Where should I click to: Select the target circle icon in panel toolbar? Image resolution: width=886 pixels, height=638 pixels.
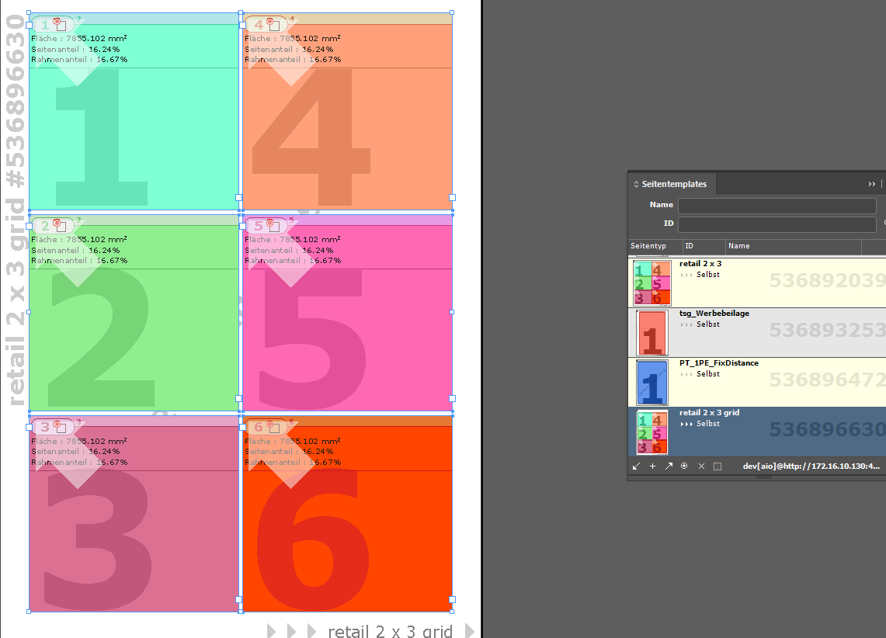[x=685, y=466]
